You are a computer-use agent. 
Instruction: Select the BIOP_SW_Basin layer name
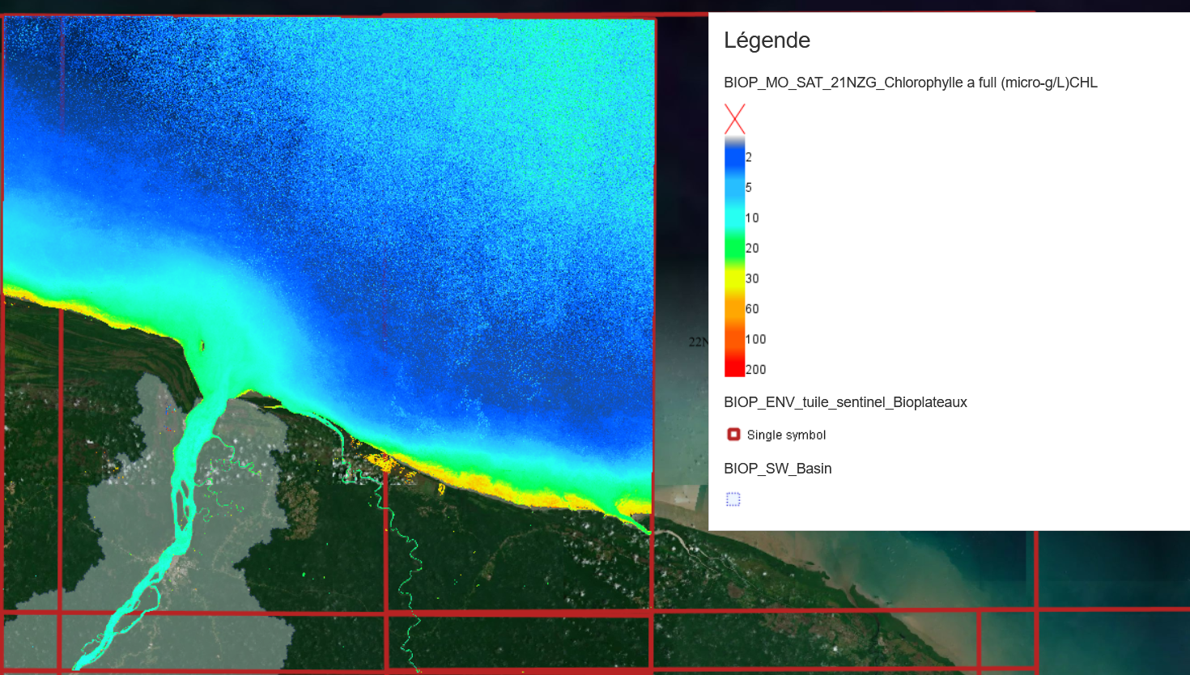tap(777, 469)
